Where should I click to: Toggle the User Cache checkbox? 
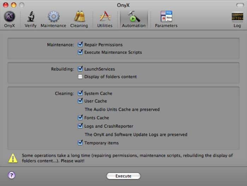(80, 101)
